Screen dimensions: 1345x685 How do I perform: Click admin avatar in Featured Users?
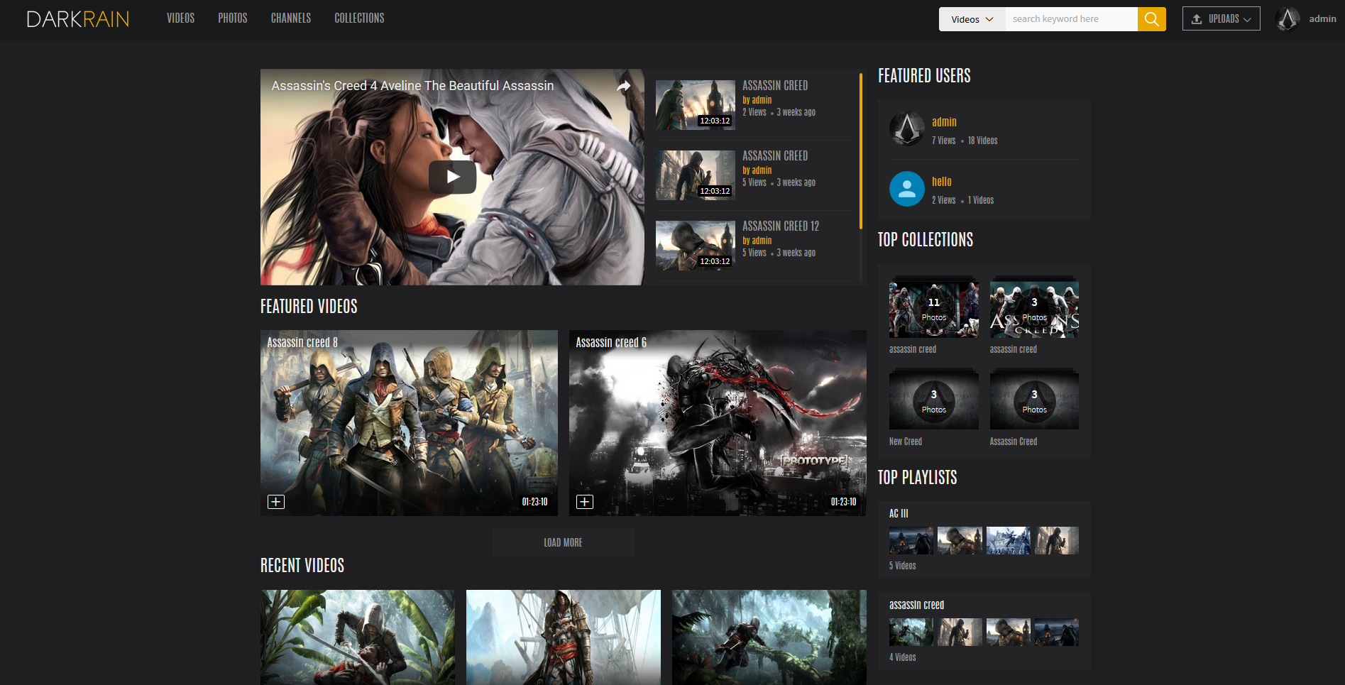pos(907,129)
